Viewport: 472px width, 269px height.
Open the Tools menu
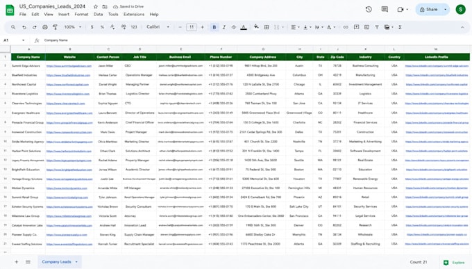pos(113,14)
